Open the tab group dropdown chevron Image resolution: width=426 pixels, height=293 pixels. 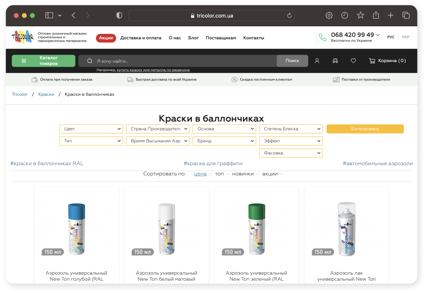(x=60, y=15)
